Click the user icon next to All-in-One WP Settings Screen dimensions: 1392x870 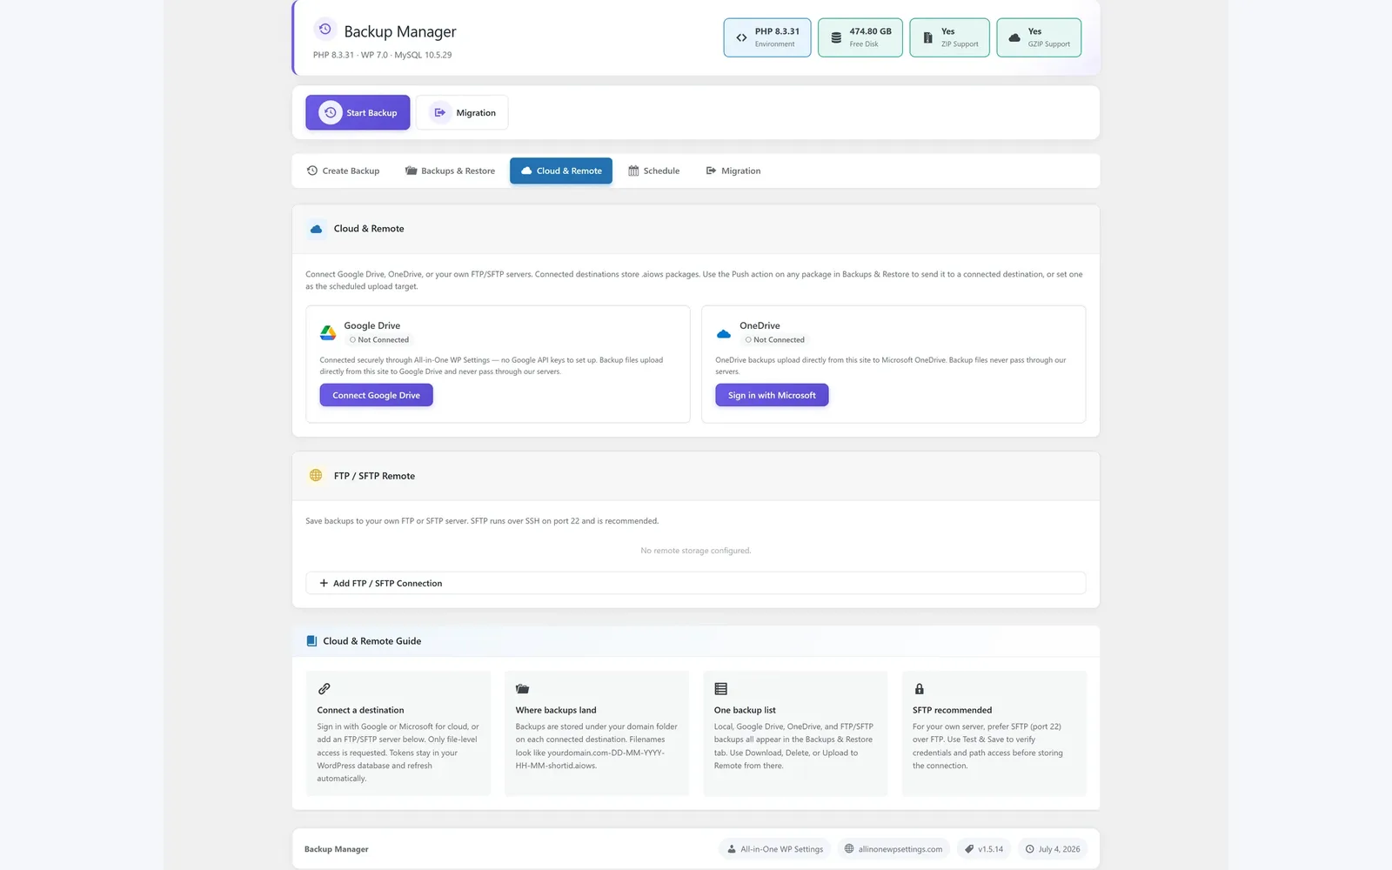coord(732,849)
